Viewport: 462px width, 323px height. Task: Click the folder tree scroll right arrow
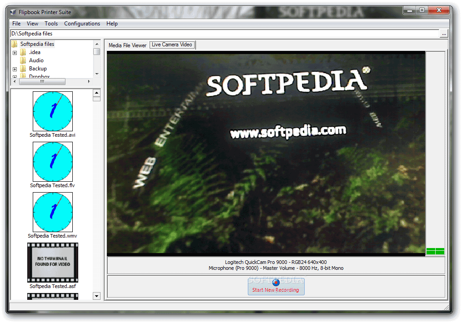coord(89,82)
